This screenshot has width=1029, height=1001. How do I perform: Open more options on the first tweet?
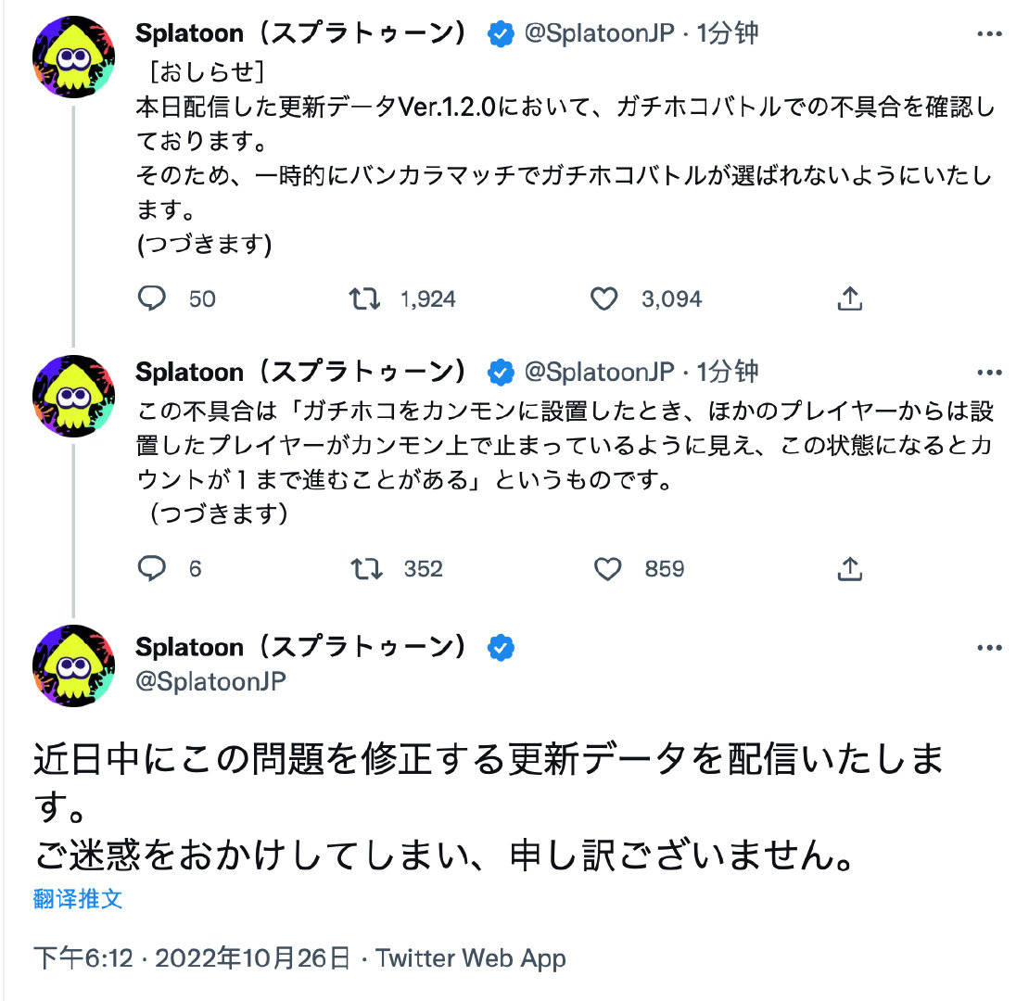[989, 33]
